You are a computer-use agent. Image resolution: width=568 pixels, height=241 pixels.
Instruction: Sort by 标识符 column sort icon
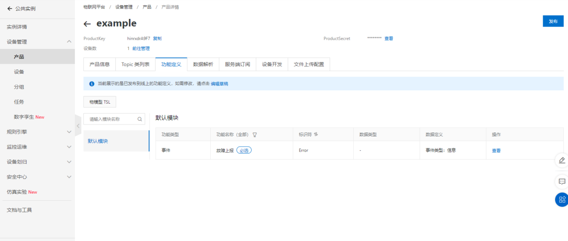(316, 134)
